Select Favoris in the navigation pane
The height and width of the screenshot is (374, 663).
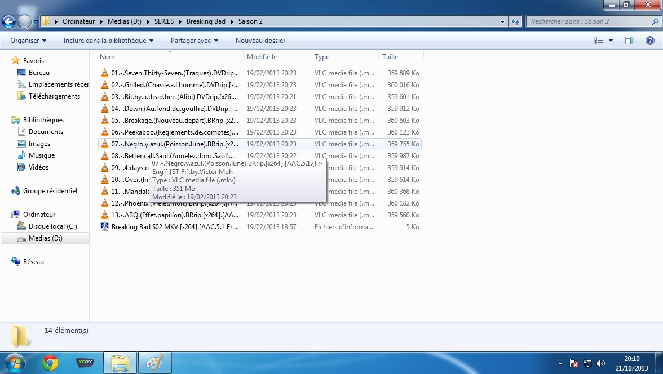coord(33,61)
